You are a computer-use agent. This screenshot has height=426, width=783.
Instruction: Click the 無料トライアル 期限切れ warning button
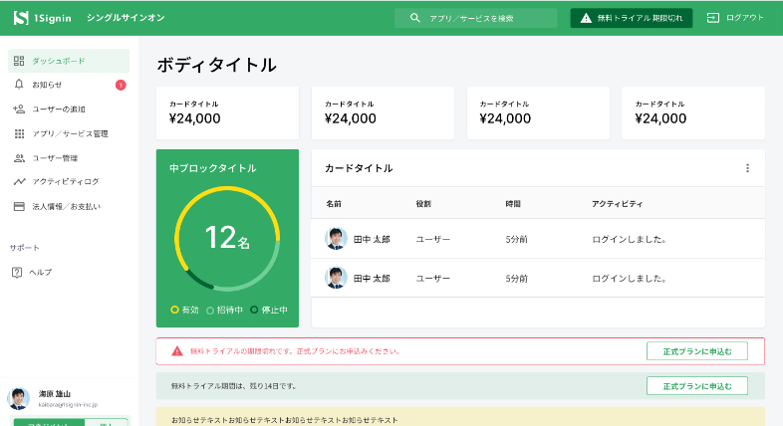631,18
